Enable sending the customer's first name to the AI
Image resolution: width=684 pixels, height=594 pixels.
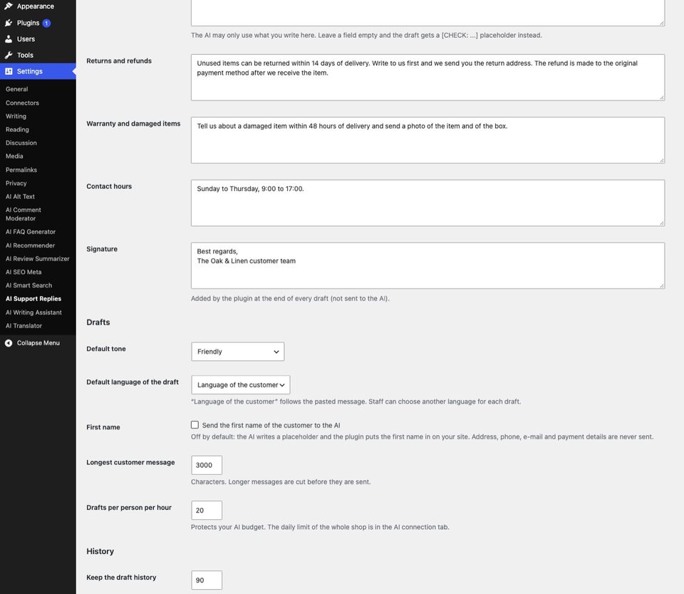point(195,425)
